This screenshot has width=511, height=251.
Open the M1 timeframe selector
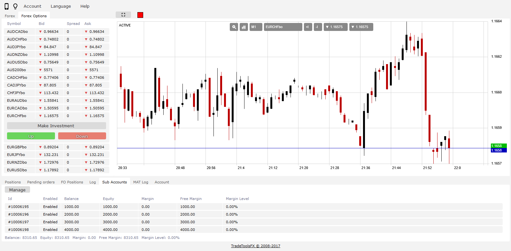point(256,27)
